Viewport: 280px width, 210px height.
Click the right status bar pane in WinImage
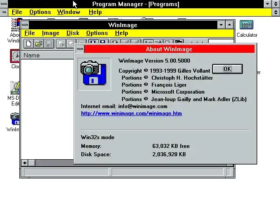pyautogui.click(x=168, y=172)
